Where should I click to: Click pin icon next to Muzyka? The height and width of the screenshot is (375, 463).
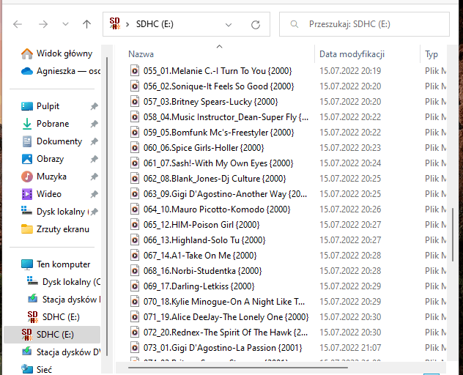pyautogui.click(x=95, y=177)
